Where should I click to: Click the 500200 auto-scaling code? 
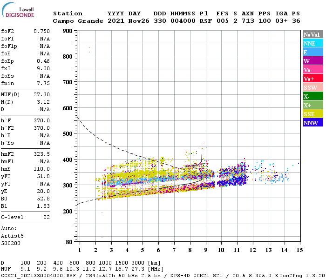(11, 243)
